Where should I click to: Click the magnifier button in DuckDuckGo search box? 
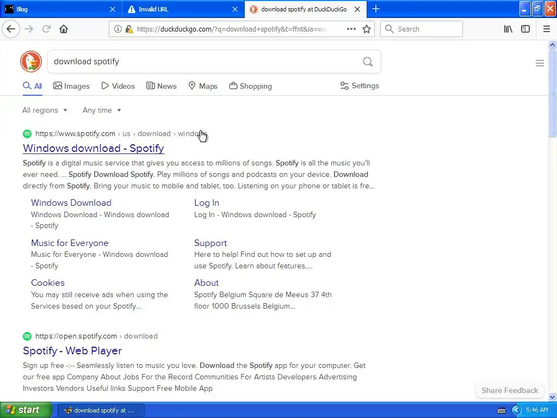click(x=368, y=62)
